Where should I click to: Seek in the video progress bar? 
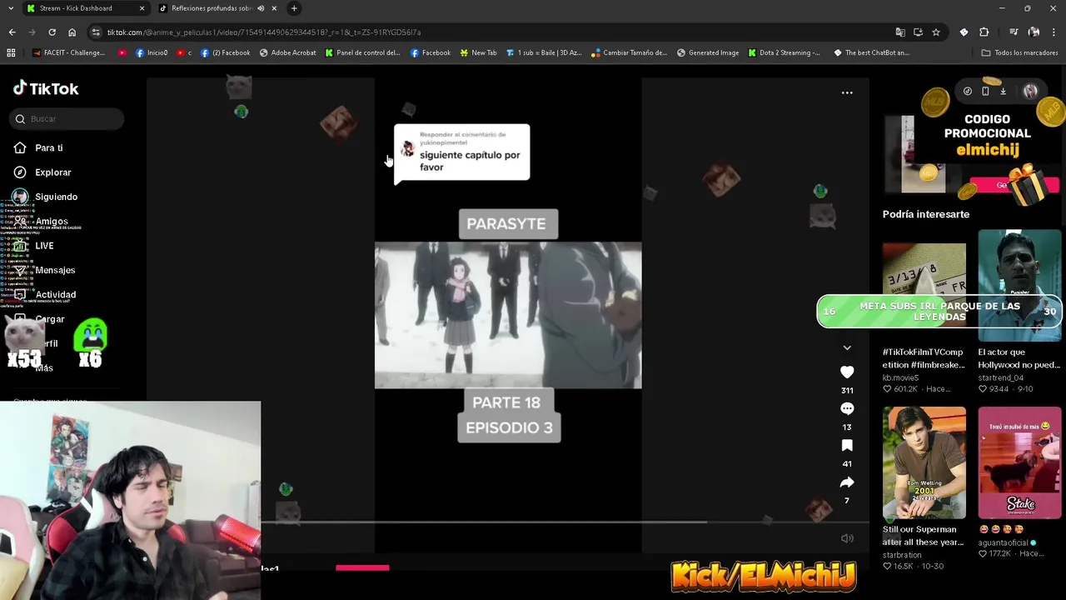point(564,522)
